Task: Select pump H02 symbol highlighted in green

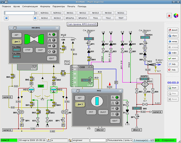Action: coord(54,90)
